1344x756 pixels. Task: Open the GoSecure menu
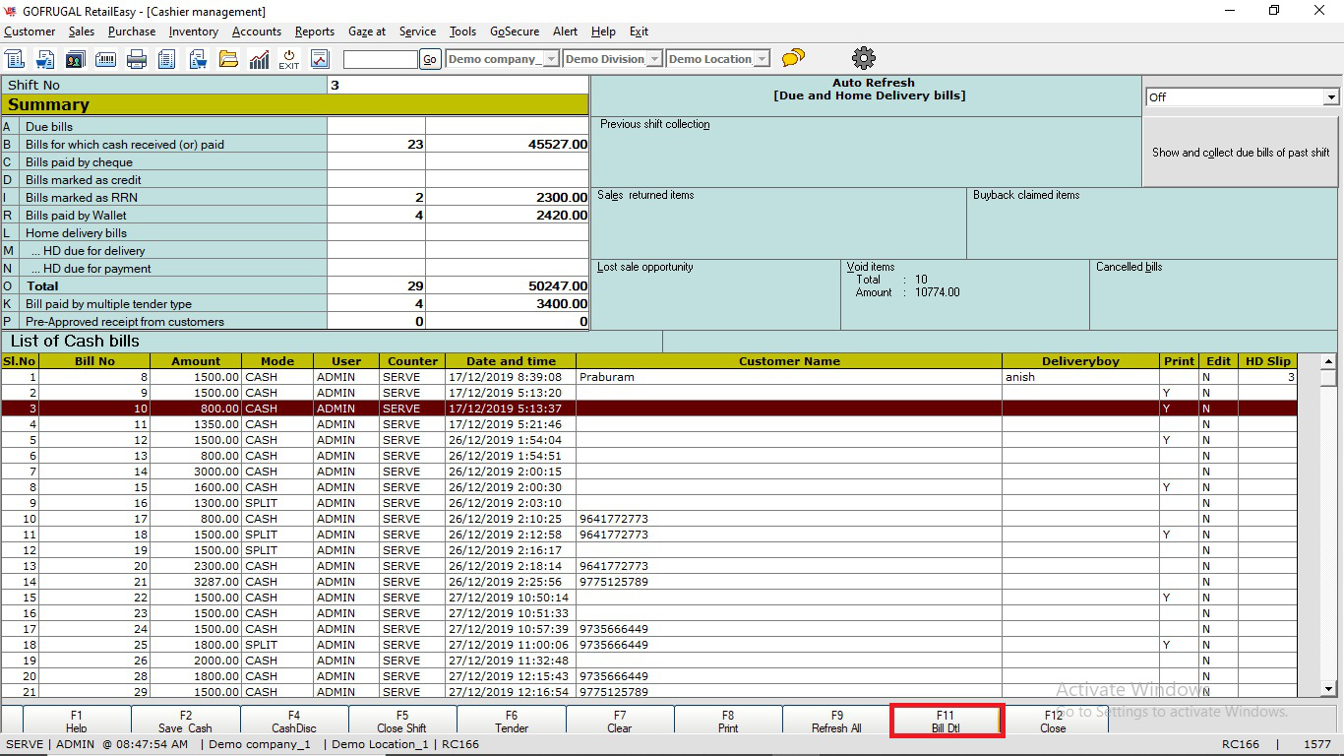pyautogui.click(x=516, y=31)
